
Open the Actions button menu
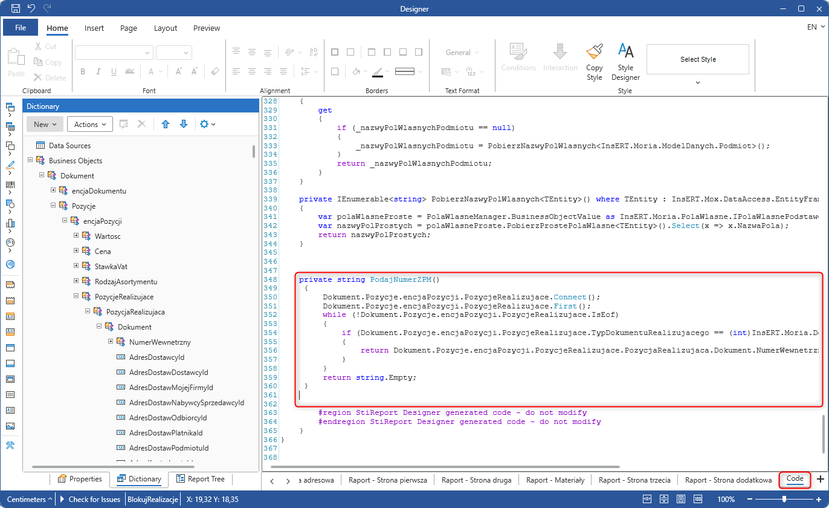(89, 124)
